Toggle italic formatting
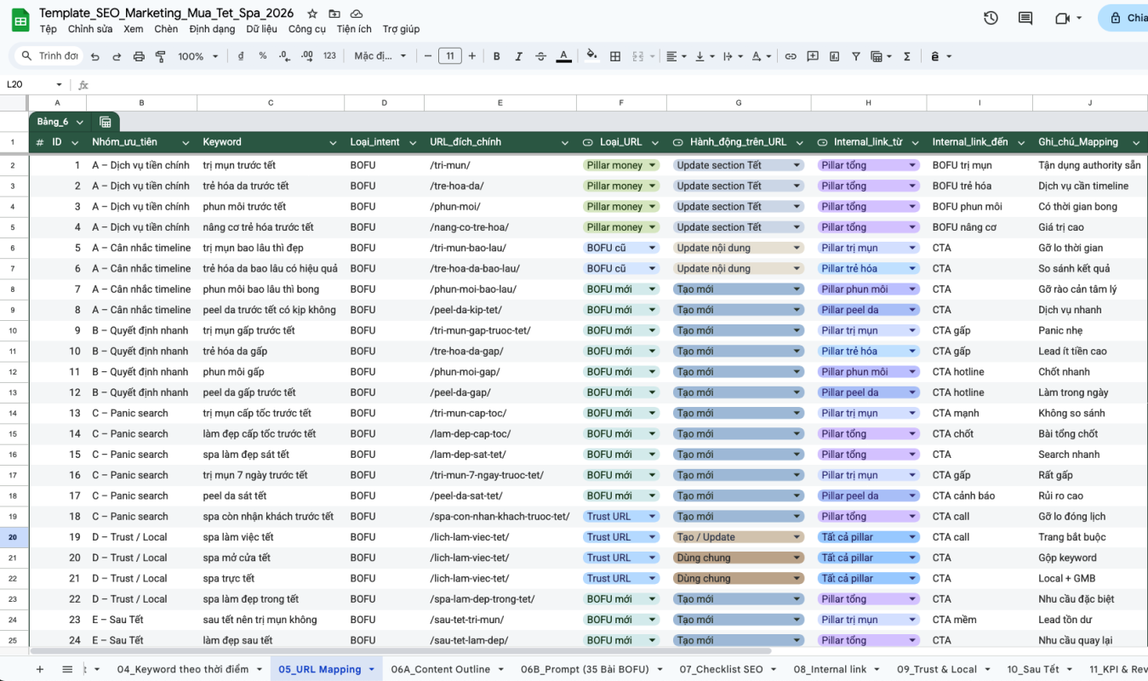The image size is (1148, 681). pyautogui.click(x=518, y=56)
